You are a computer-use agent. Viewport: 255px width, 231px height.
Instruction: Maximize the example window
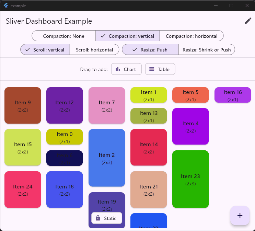231,5
